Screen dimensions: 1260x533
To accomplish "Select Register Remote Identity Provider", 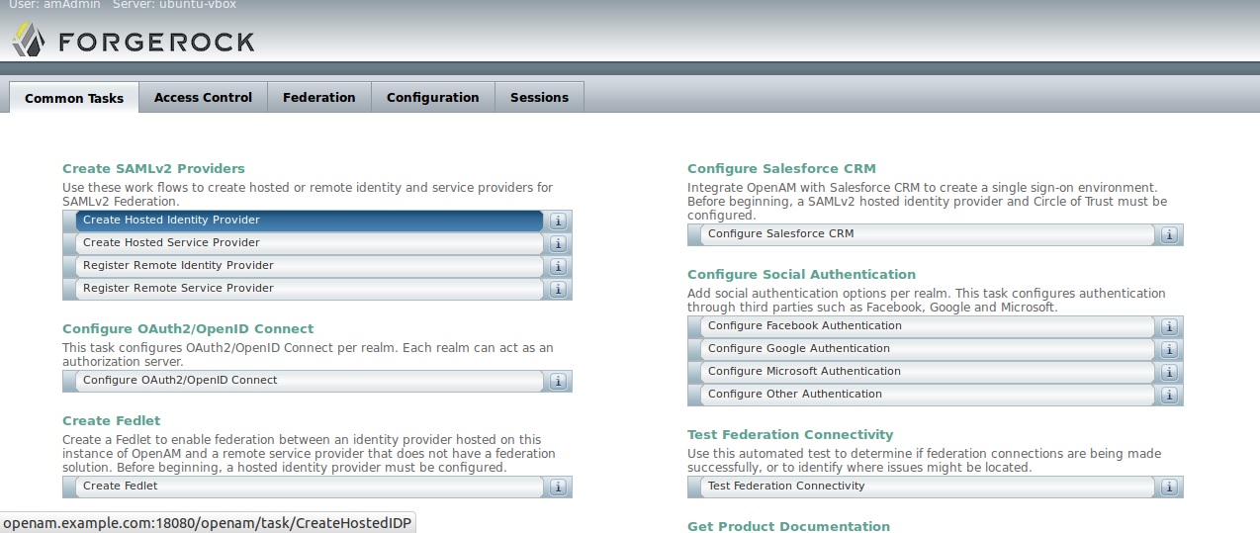I will point(310,266).
